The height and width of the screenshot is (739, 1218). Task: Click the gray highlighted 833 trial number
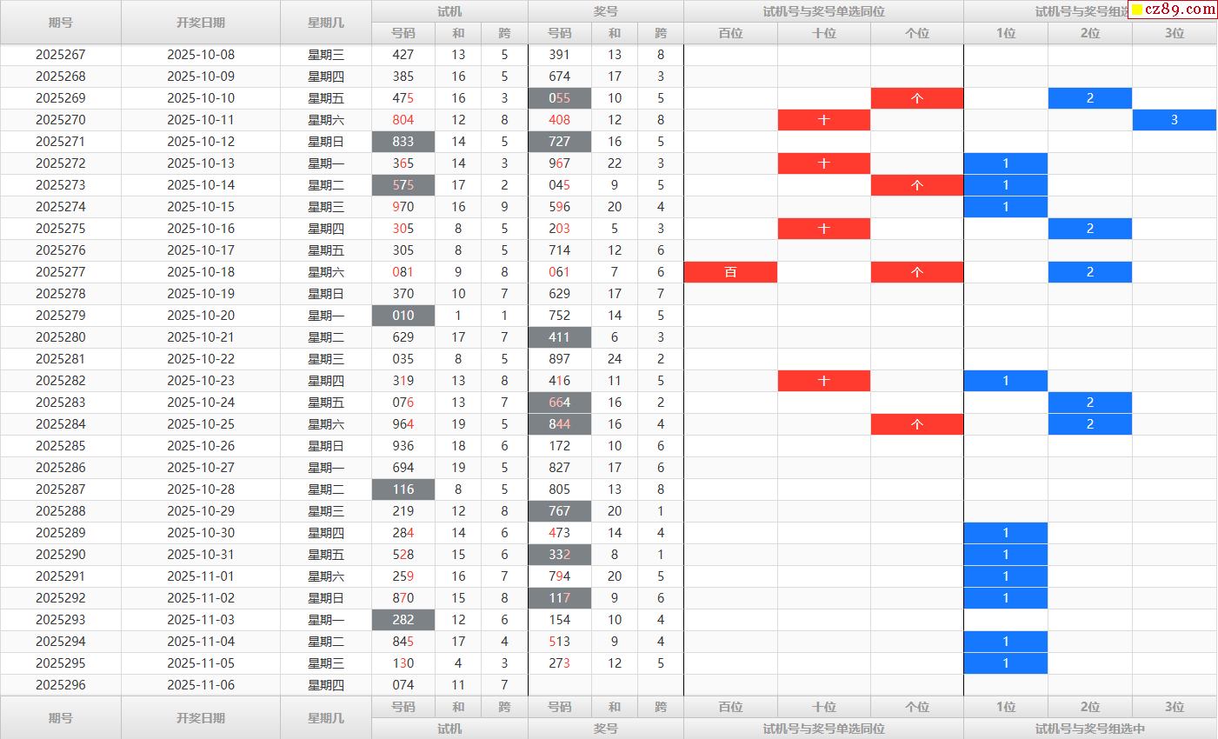[x=403, y=142]
